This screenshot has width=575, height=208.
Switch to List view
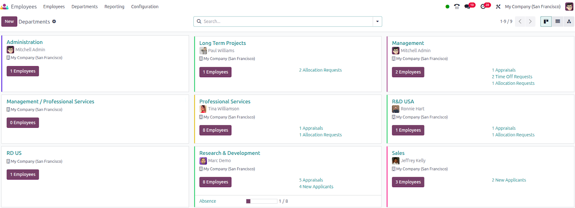(x=557, y=22)
